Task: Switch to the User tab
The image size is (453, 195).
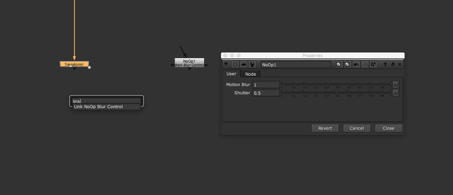Action: pyautogui.click(x=231, y=74)
